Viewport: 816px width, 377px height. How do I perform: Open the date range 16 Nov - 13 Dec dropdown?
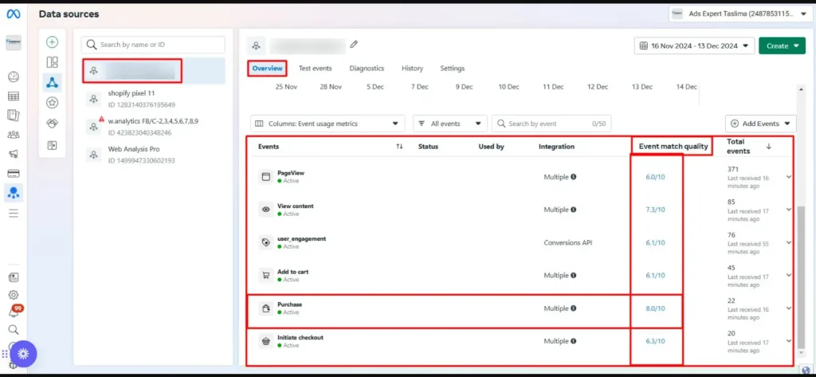(x=694, y=45)
